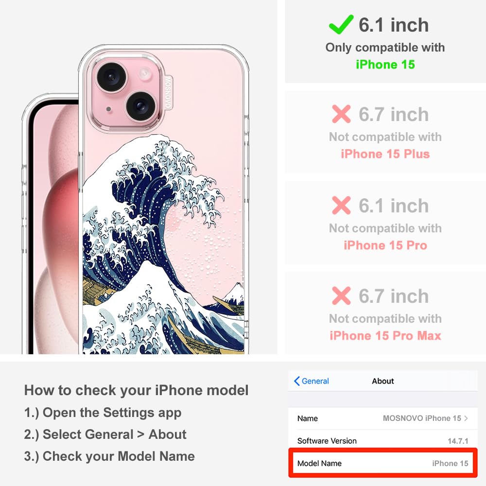Open the Name row chevron for MOSNOVO iPhone 15
Image resolution: width=486 pixels, height=486 pixels.
[466, 418]
